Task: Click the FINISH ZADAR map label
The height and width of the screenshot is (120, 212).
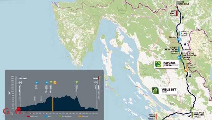Action: [152, 116]
